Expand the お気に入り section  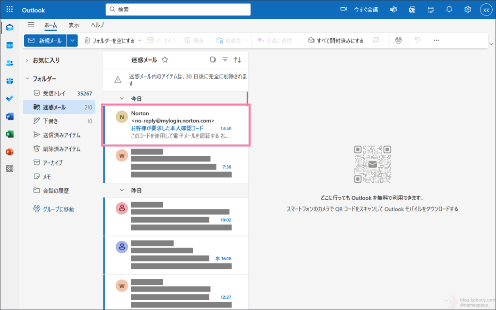tap(27, 60)
